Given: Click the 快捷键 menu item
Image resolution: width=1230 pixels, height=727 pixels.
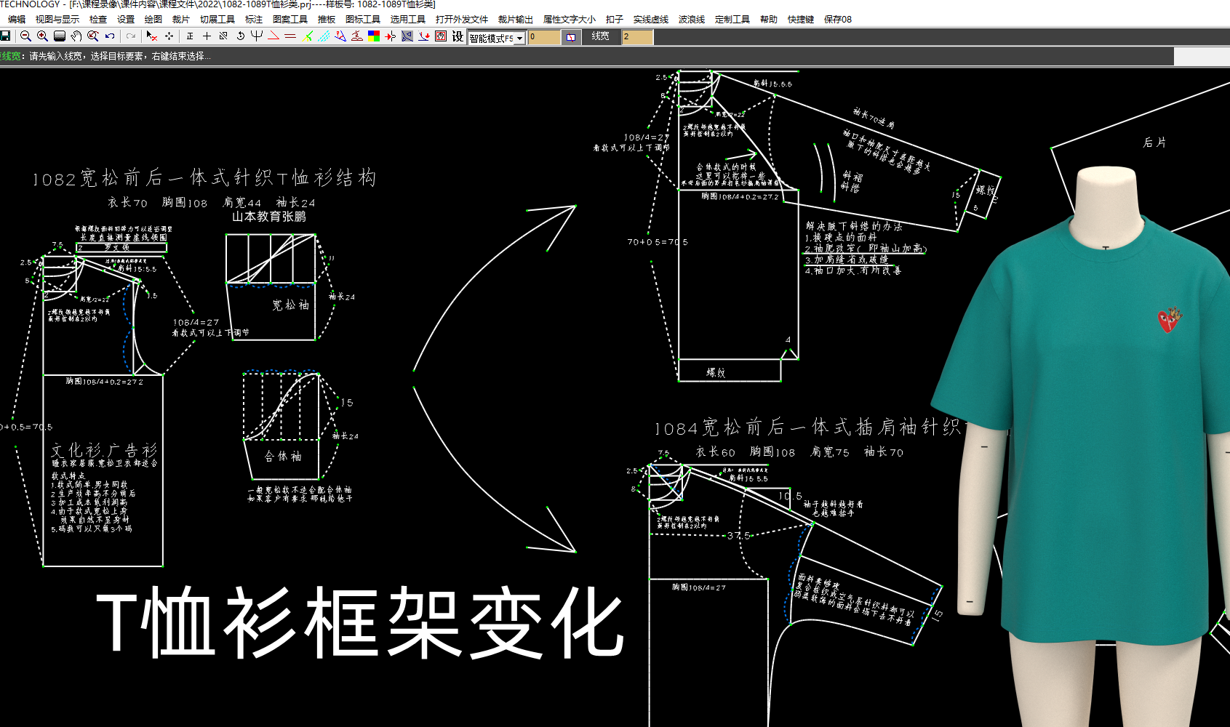Looking at the screenshot, I should coord(799,20).
